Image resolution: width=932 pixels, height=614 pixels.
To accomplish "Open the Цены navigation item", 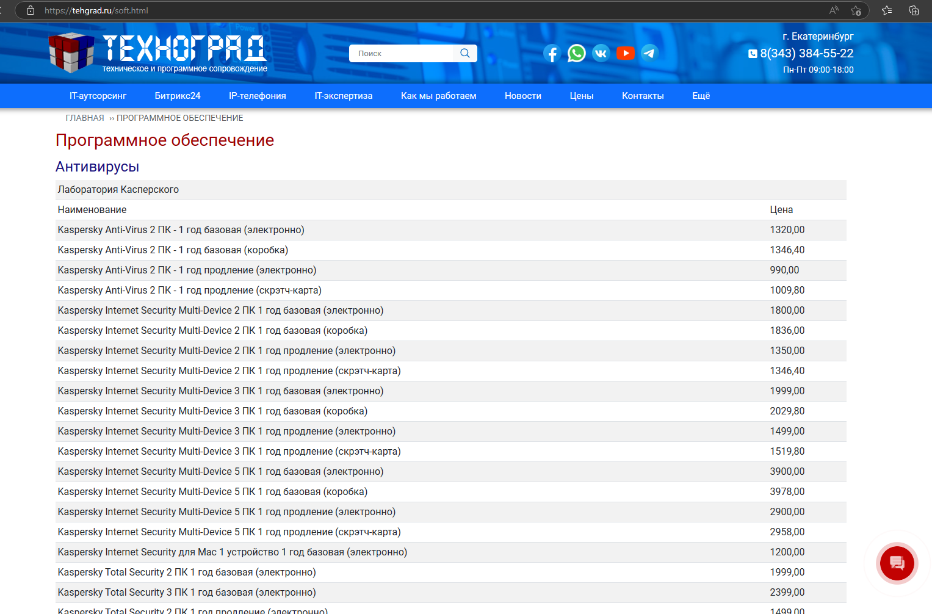I will pos(582,96).
